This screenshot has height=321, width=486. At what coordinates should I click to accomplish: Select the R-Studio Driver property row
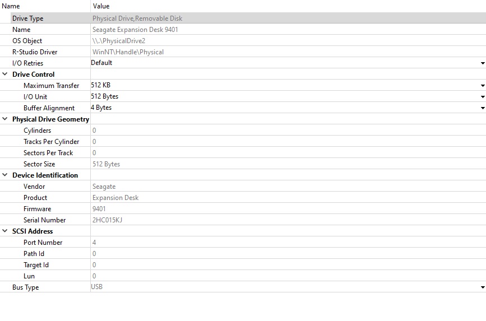(x=243, y=52)
